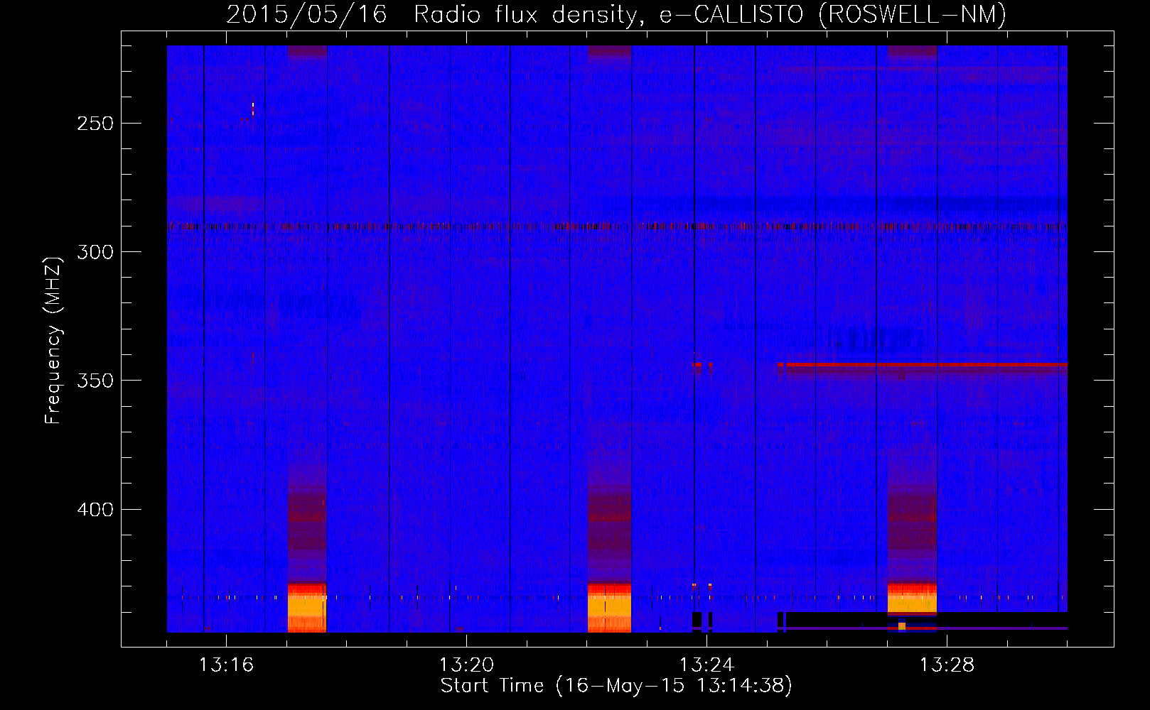Click the yellow burst patch near 13:17
This screenshot has height=710, width=1150.
pos(307,606)
